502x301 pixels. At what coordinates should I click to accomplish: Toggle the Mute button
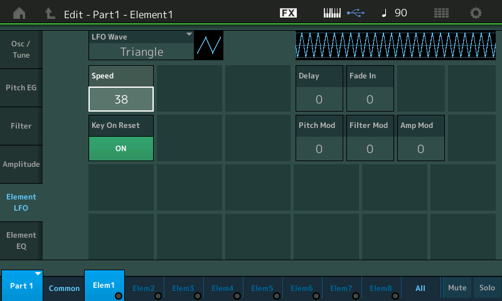click(457, 287)
